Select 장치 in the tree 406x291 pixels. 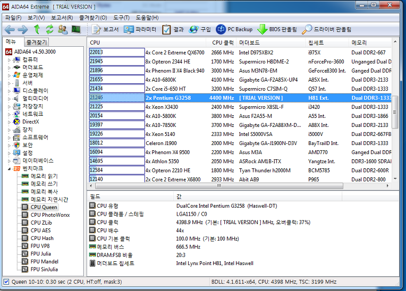click(x=28, y=130)
